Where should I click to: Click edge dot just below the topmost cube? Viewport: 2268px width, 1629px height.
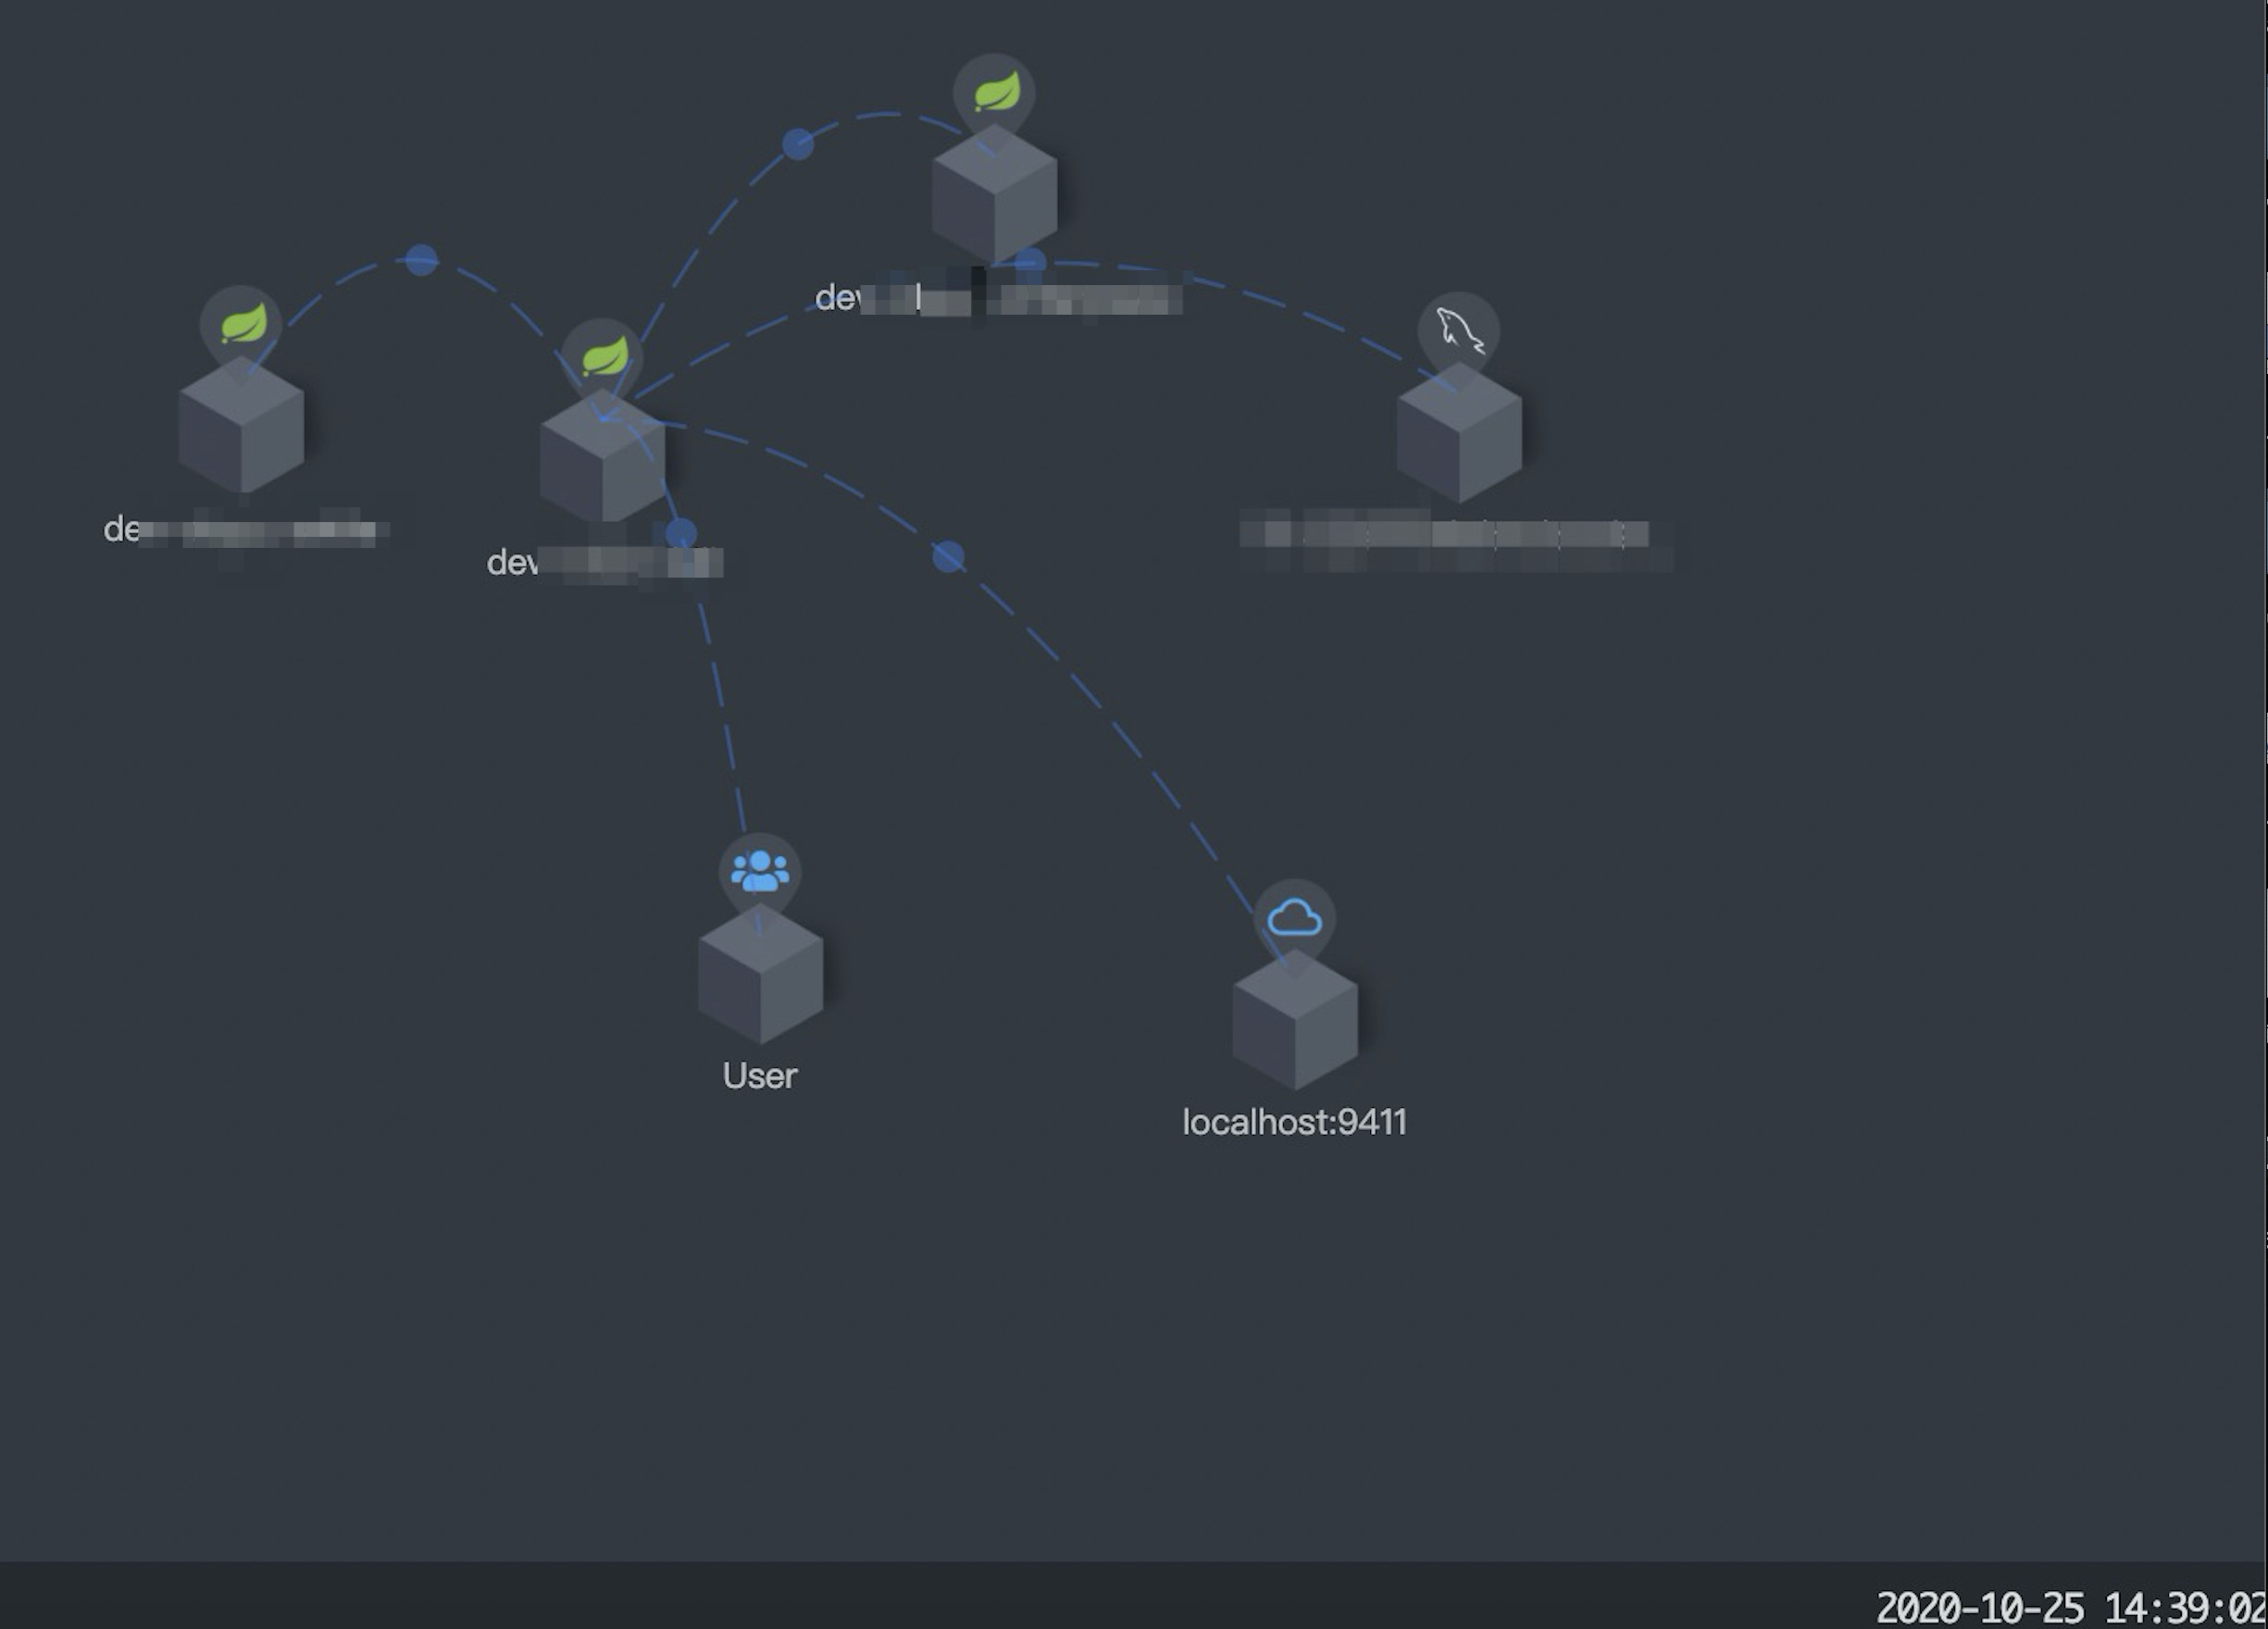[x=1030, y=263]
